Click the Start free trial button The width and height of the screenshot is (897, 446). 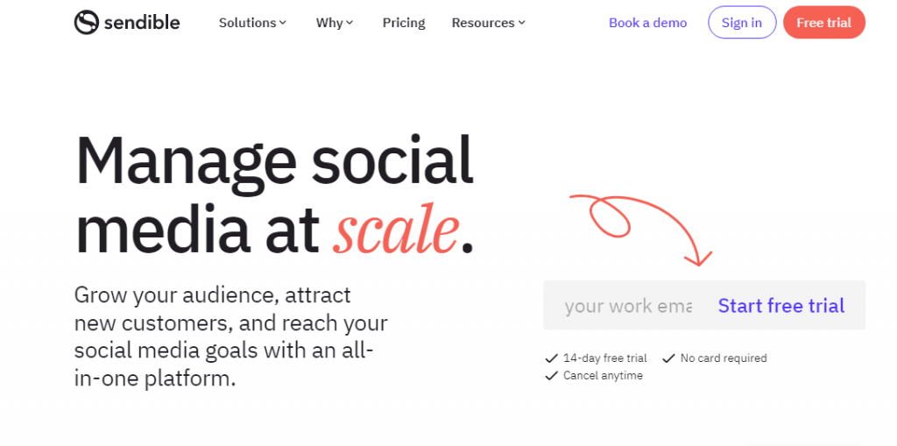(781, 306)
